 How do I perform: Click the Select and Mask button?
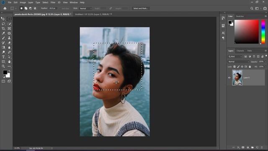[x=141, y=8]
